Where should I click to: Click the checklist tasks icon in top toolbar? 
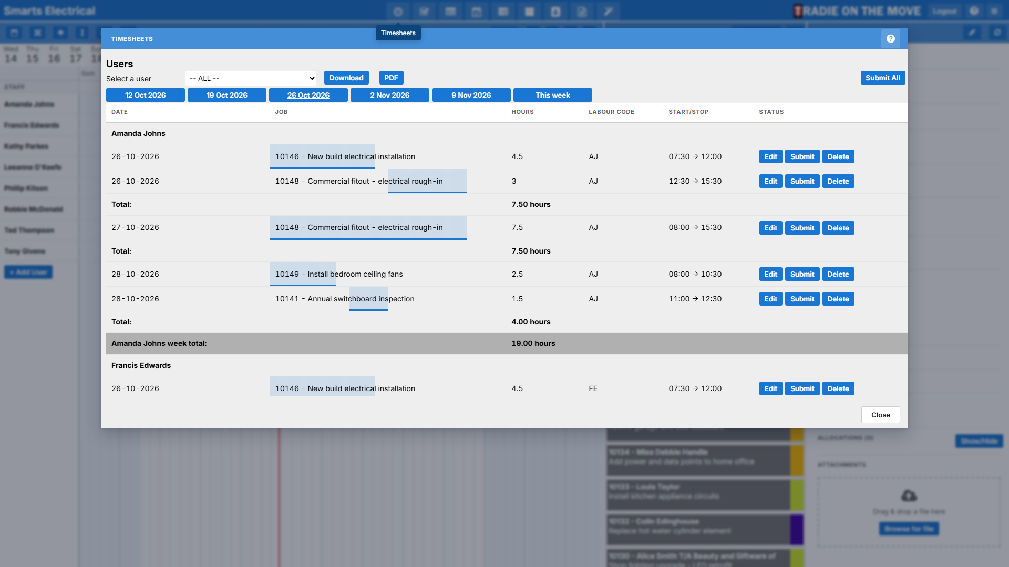424,12
